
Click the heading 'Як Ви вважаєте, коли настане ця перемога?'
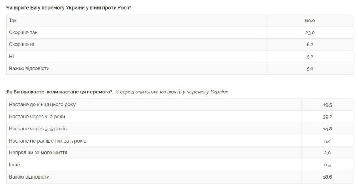coord(60,92)
